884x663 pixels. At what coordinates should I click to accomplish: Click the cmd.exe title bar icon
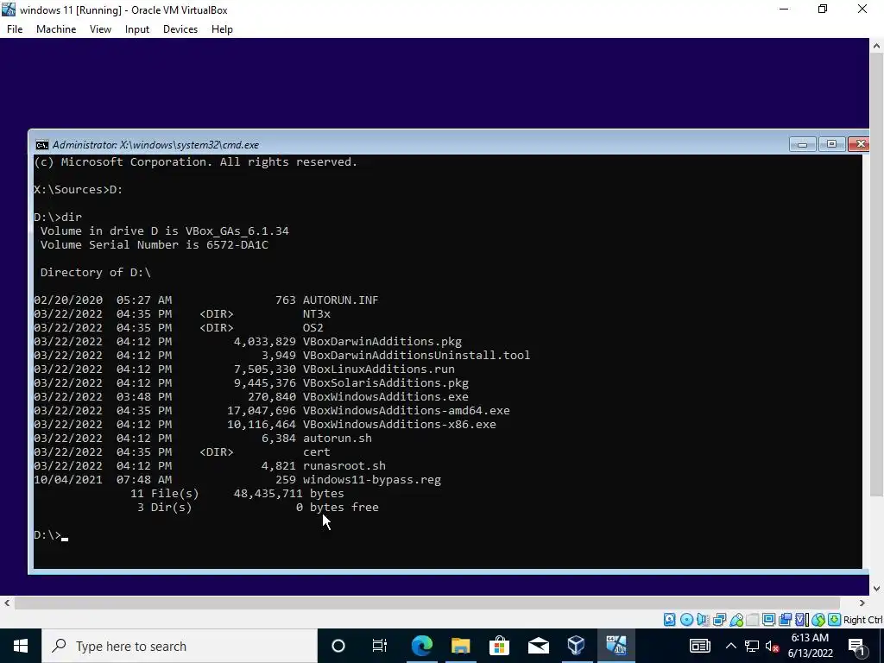tap(41, 145)
